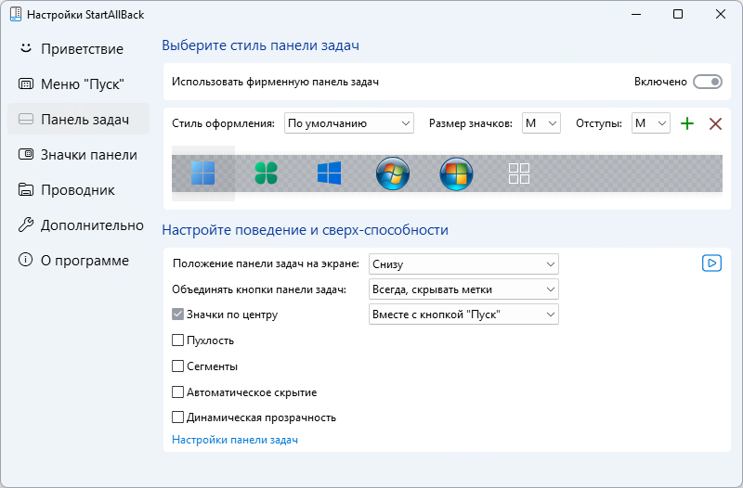Pick the Windows 10 logo start icon
The width and height of the screenshot is (743, 488).
click(330, 173)
